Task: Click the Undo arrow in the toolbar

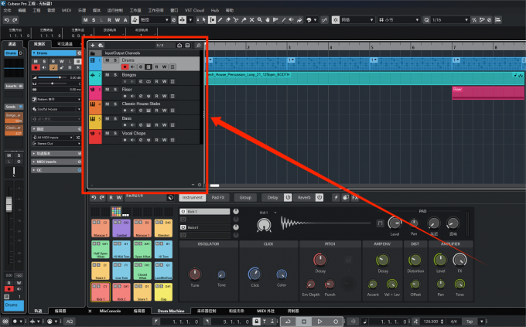Action: [x=6, y=20]
